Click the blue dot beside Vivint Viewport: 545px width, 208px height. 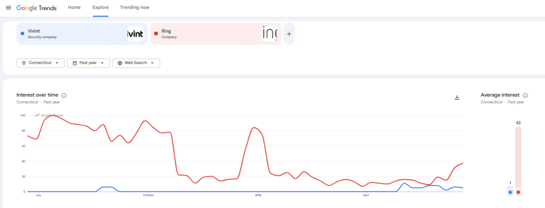pos(22,34)
